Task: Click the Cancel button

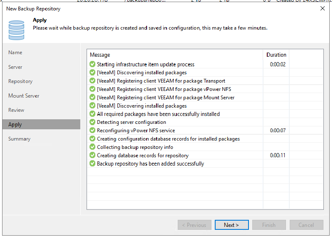Action: 306,225
